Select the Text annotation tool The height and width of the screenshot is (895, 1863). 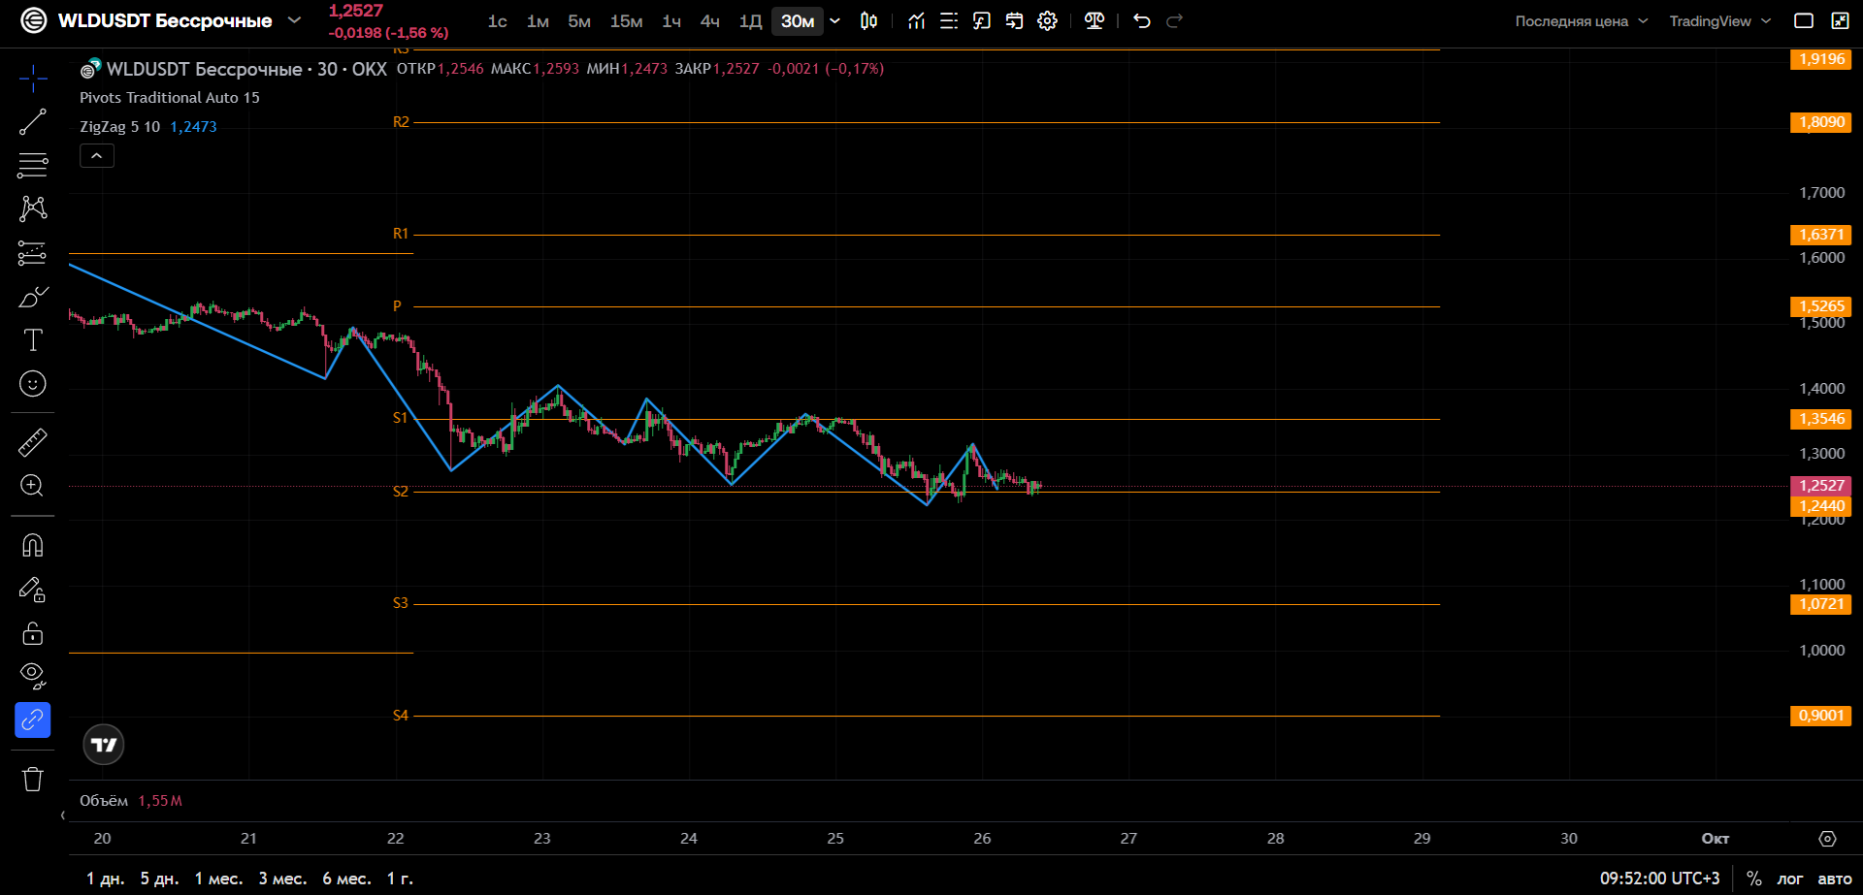point(33,340)
